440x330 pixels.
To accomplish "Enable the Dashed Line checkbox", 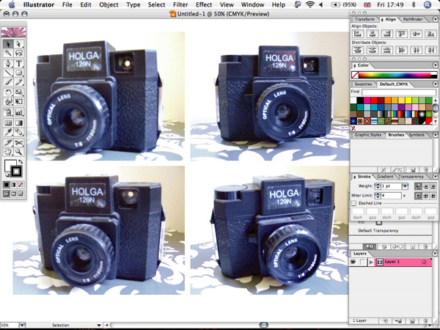I will click(354, 203).
